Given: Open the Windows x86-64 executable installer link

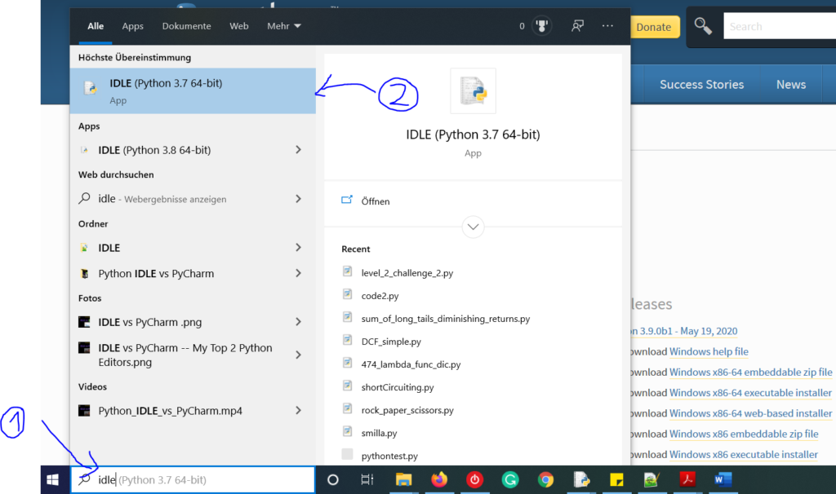Looking at the screenshot, I should [x=749, y=392].
